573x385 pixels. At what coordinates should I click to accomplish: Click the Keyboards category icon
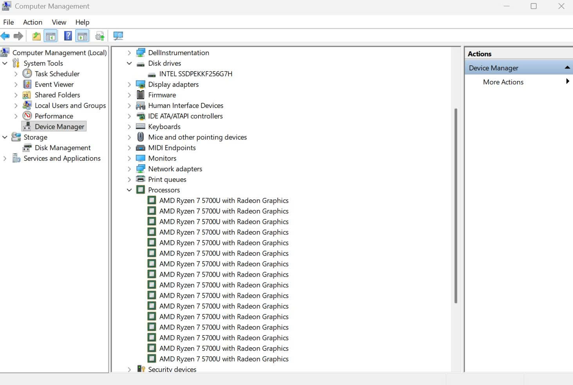click(x=141, y=126)
